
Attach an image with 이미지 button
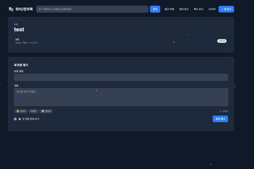tap(46, 111)
